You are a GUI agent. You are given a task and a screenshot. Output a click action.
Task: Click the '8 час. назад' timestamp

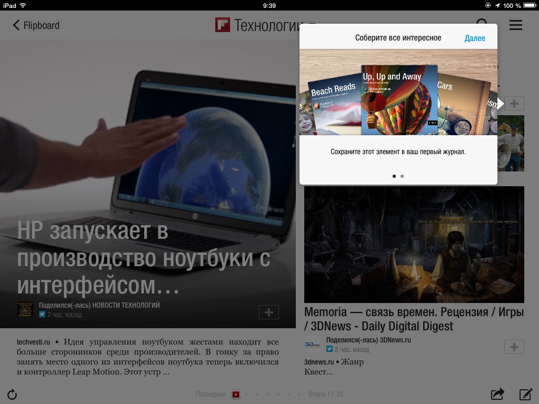(x=352, y=349)
